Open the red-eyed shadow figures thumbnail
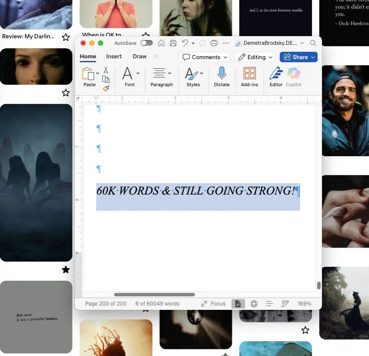 [x=36, y=182]
